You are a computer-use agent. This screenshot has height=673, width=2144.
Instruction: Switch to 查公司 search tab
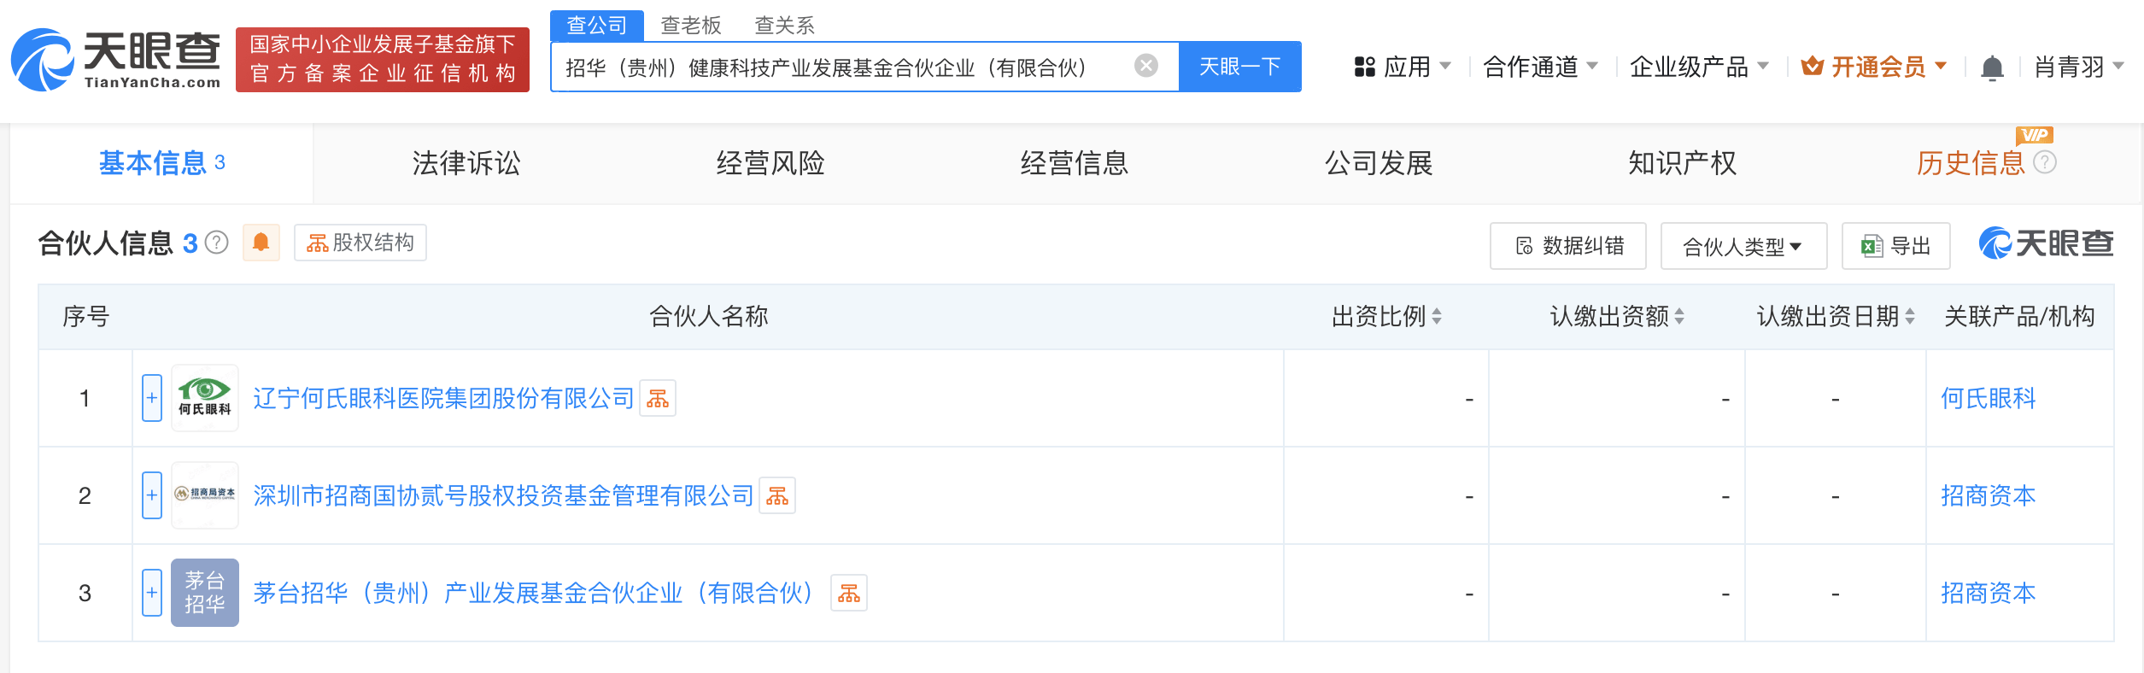pyautogui.click(x=597, y=26)
